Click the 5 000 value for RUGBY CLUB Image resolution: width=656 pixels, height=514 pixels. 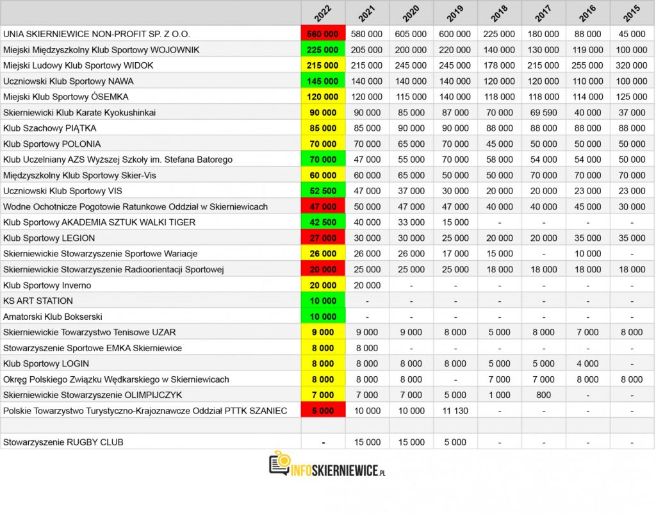[455, 442]
